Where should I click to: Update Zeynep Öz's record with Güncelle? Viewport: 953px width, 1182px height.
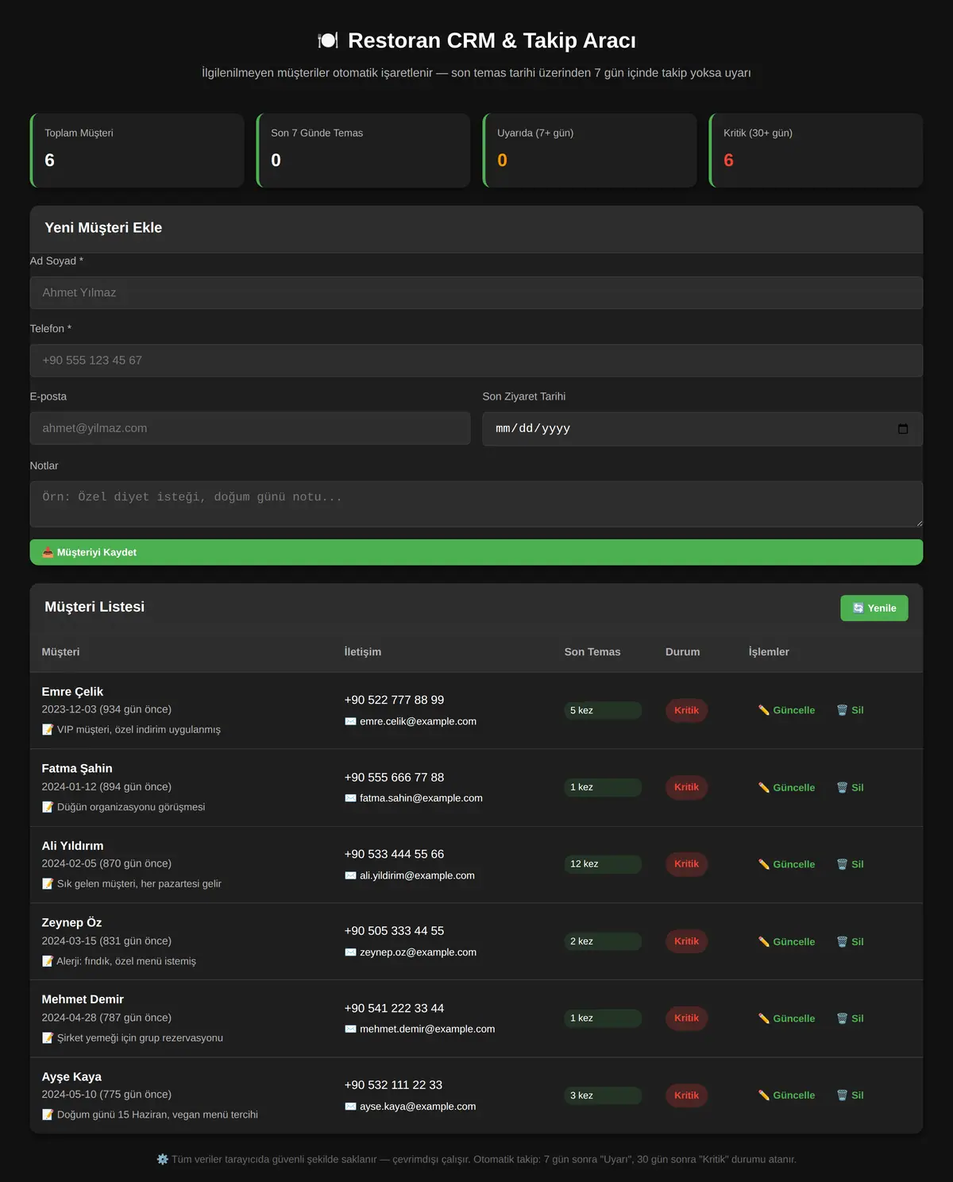(786, 941)
